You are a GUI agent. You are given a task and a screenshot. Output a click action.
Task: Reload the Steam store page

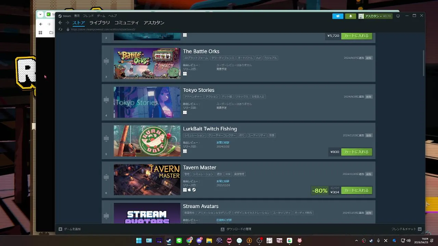[61, 29]
